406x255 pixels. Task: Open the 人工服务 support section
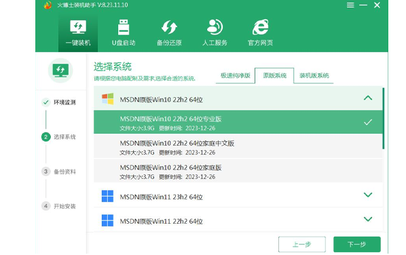[215, 33]
